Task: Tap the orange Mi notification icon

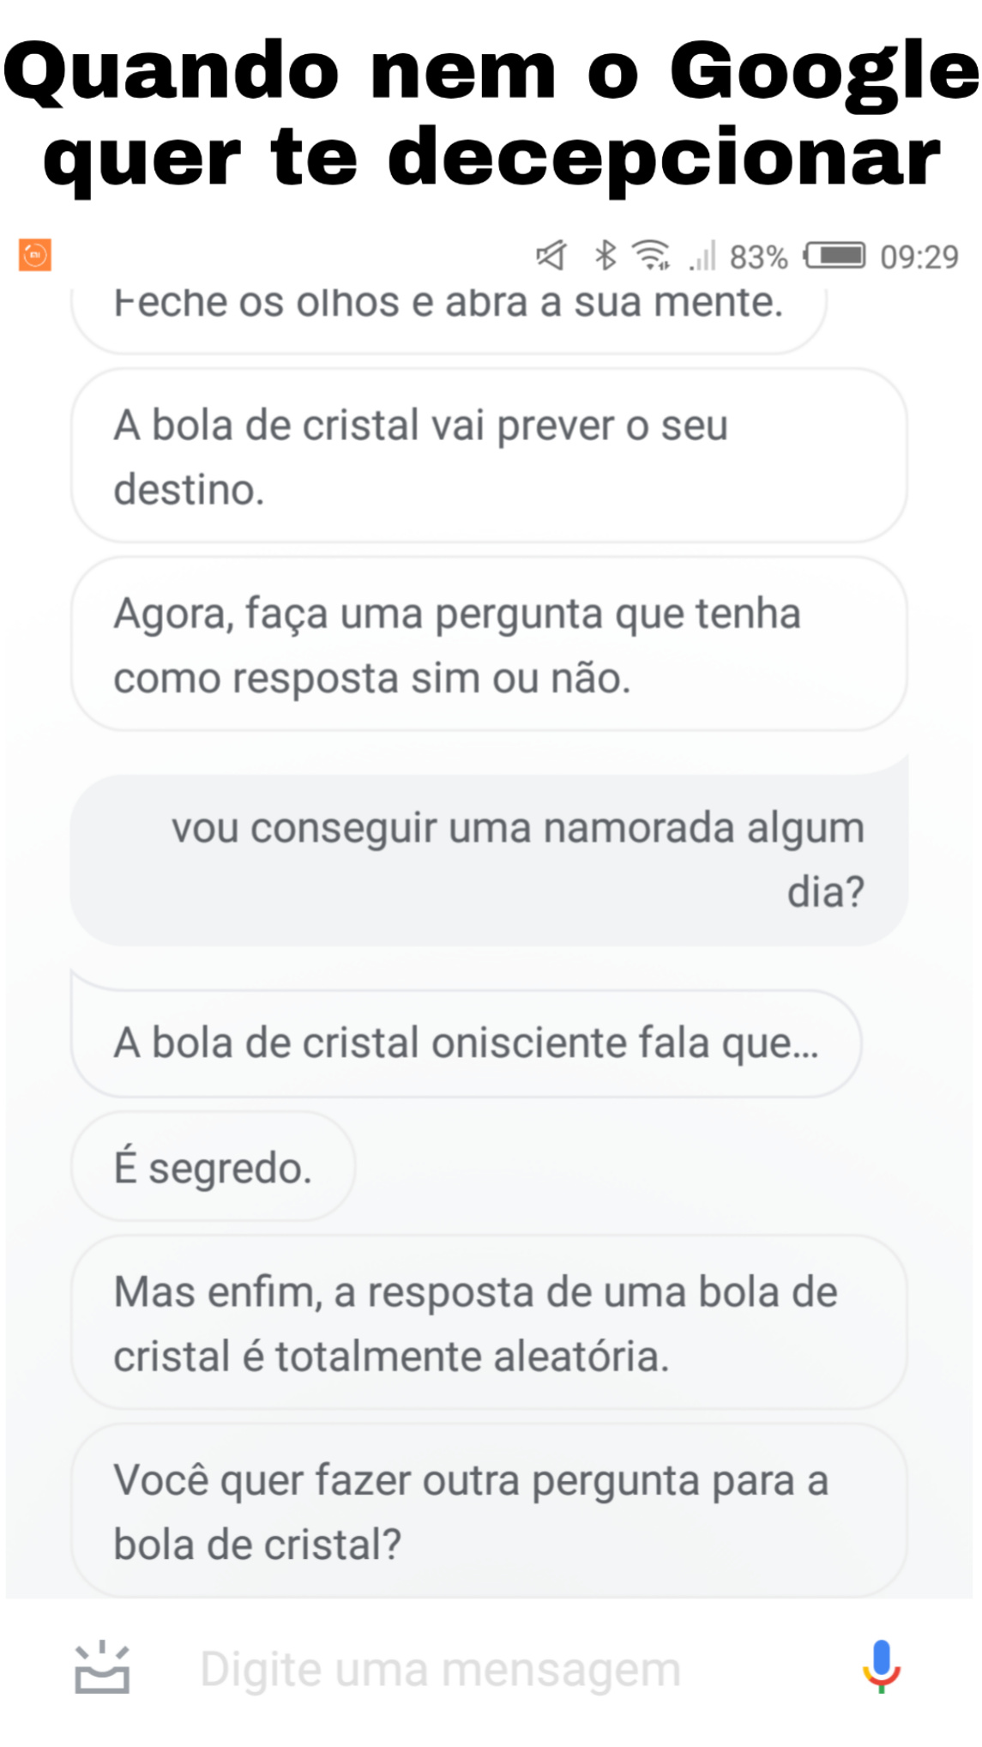Action: [35, 255]
